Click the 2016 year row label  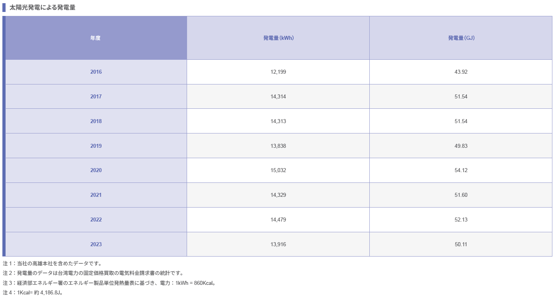(x=96, y=72)
